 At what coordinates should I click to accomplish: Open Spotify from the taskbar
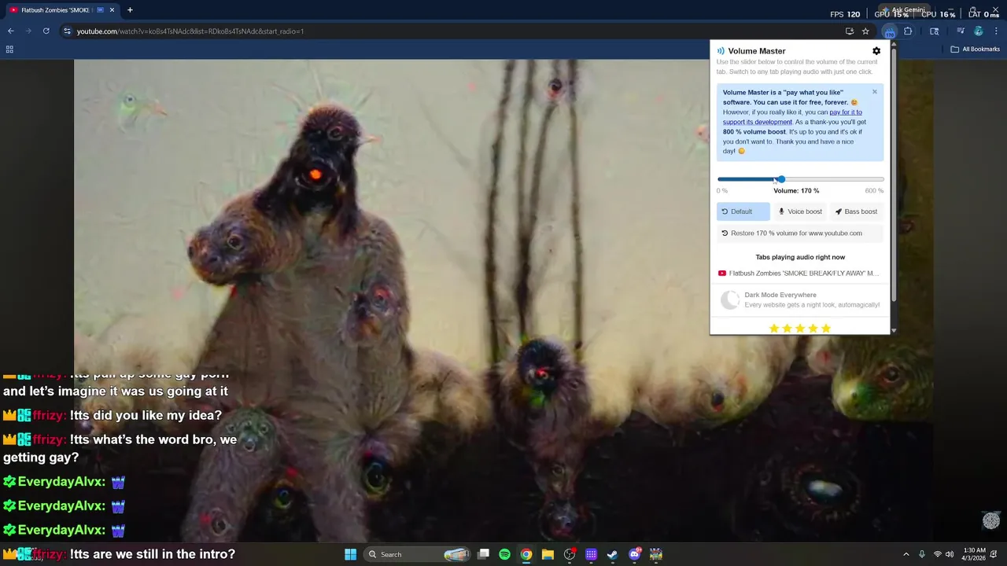[505, 555]
